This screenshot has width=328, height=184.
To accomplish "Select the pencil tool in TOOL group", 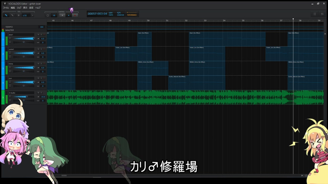I will click(6, 15).
